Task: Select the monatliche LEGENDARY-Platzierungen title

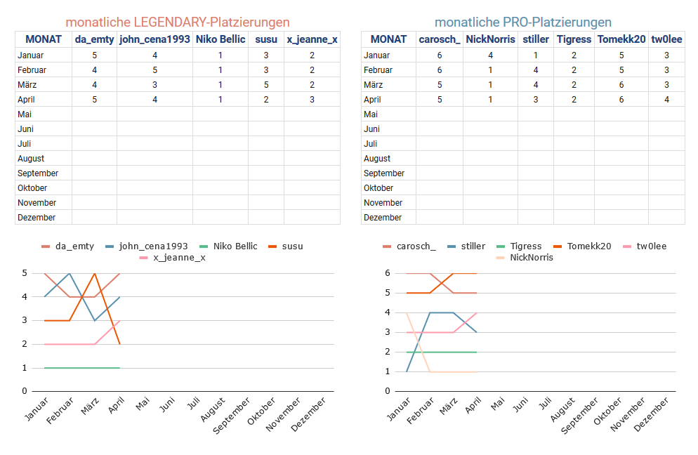Action: click(x=178, y=22)
